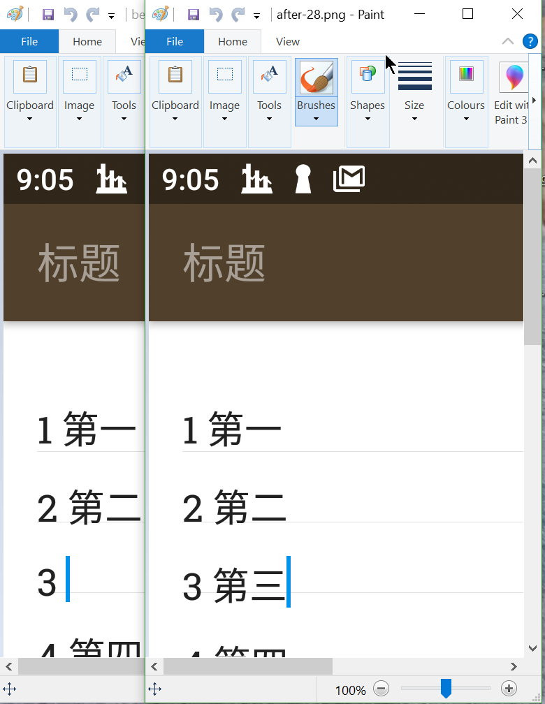Click Tools pencil icon in after-28.png window

click(x=269, y=78)
